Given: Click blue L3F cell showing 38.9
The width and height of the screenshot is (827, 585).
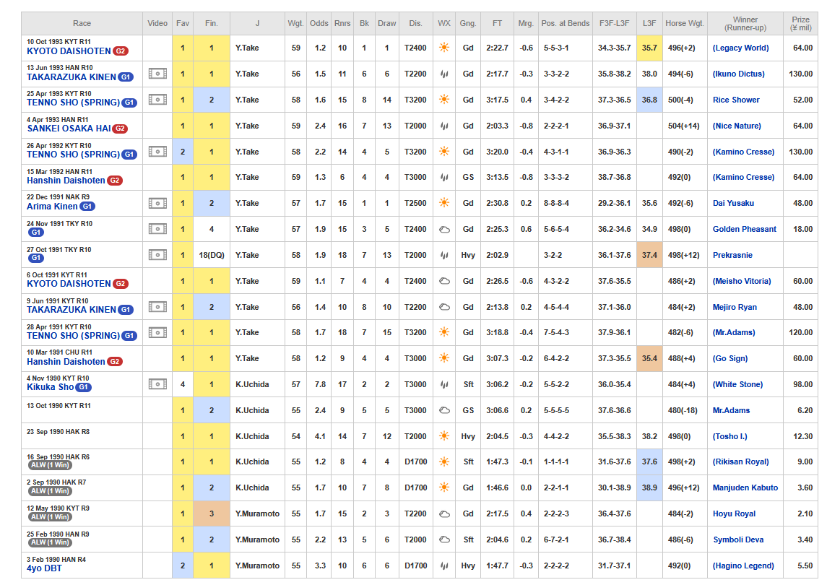Looking at the screenshot, I should tap(649, 487).
